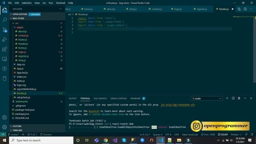Open the database icon in activity bar
This screenshot has width=256, height=144.
4,78
